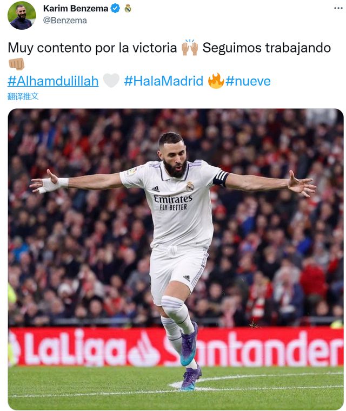
Task: Open the #HalaMadrid hashtag
Action: [164, 81]
